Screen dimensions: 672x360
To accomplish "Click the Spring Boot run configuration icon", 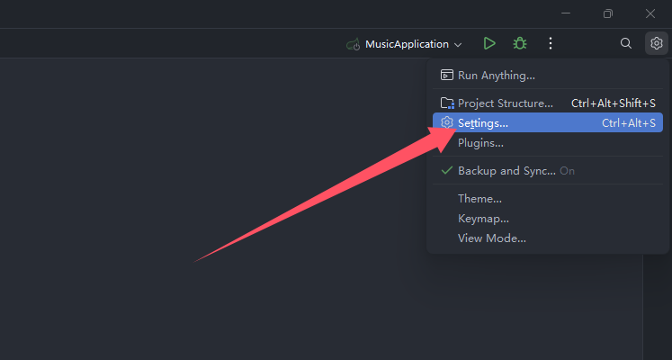I will tap(354, 44).
